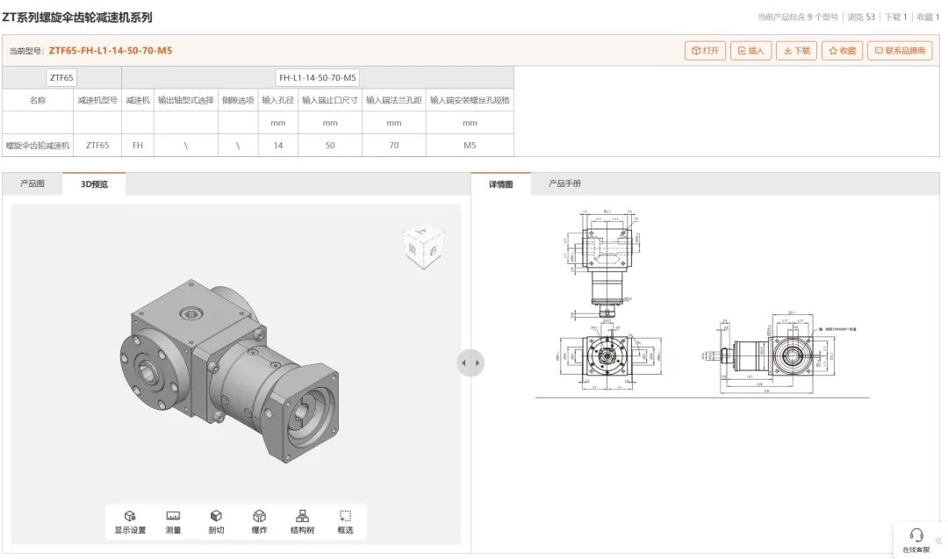Click the 输入孔径 column header
This screenshot has height=559, width=948.
click(278, 100)
